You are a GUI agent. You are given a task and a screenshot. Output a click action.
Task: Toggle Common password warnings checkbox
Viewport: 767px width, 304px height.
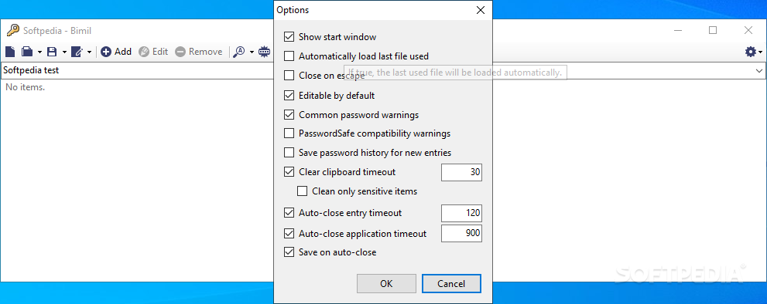pos(289,115)
